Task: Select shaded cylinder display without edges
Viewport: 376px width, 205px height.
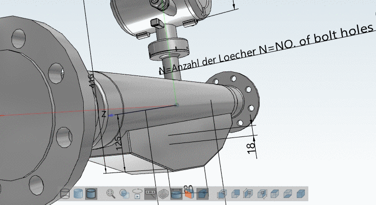Action: click(x=78, y=193)
